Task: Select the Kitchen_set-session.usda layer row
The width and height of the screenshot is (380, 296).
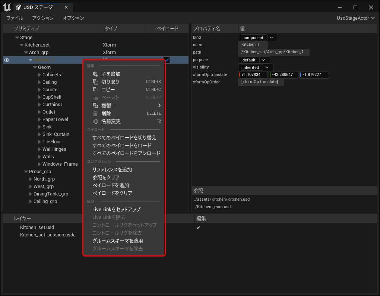Action: coord(48,235)
